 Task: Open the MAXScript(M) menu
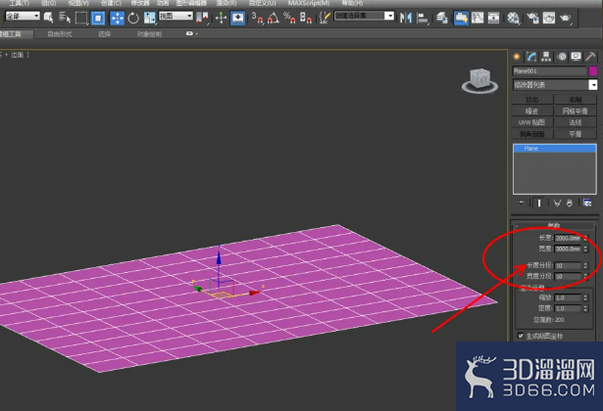coord(309,3)
